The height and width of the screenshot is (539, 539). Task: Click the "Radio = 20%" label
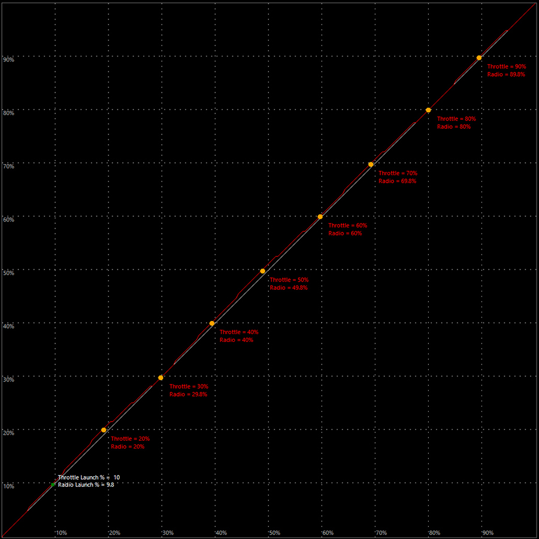(x=128, y=447)
